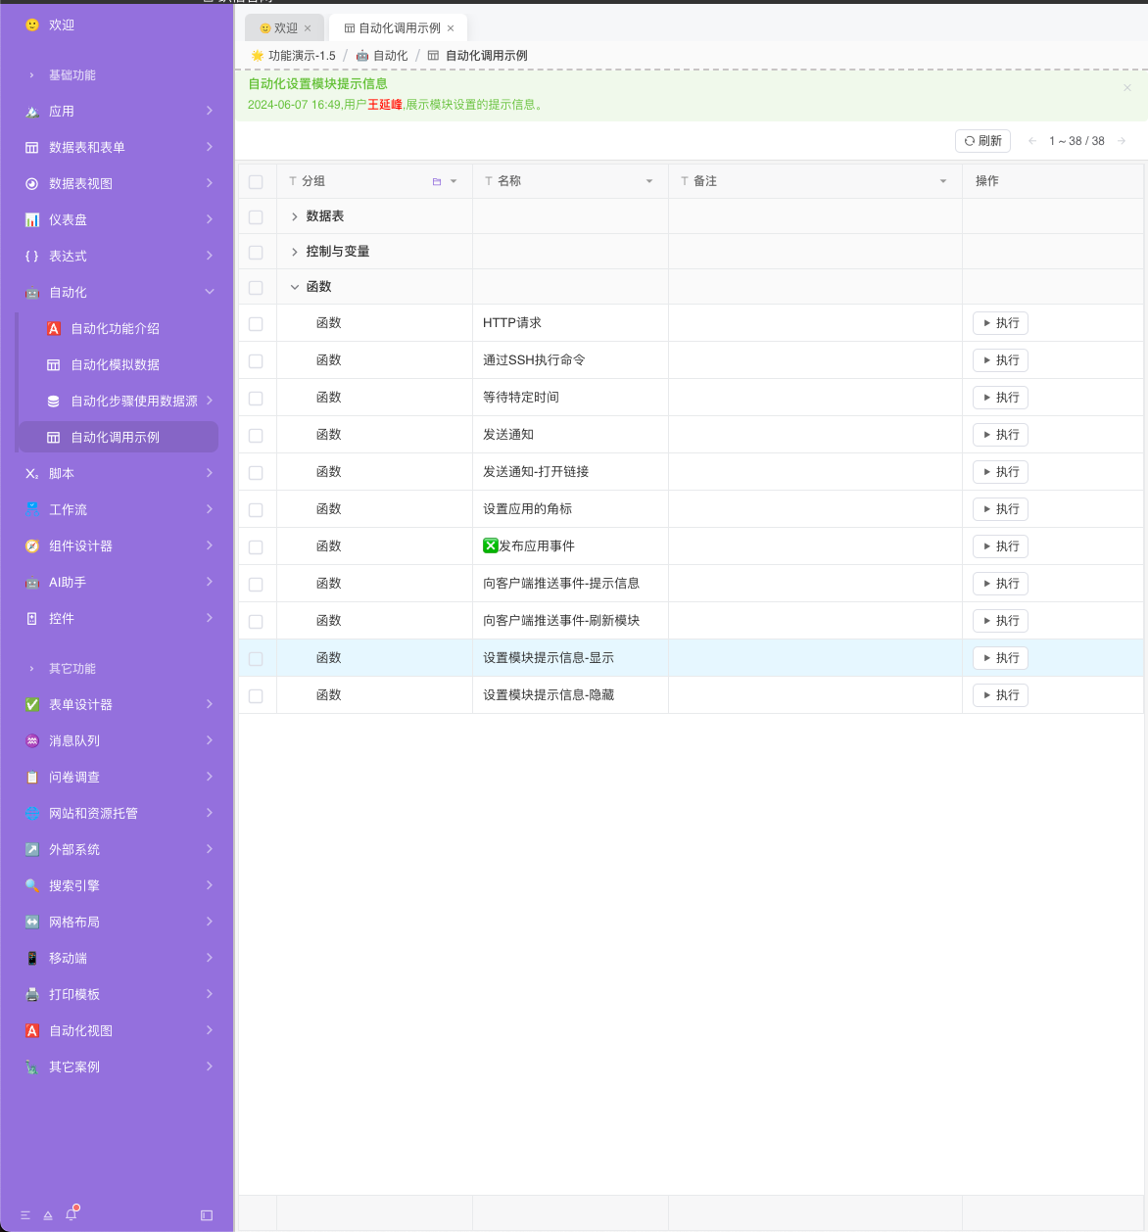1148x1232 pixels.
Task: Dismiss the green notification banner
Action: click(1127, 87)
